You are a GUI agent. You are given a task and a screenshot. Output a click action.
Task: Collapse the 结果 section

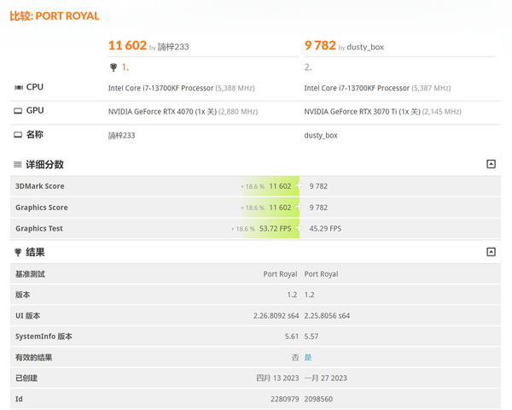click(x=491, y=252)
